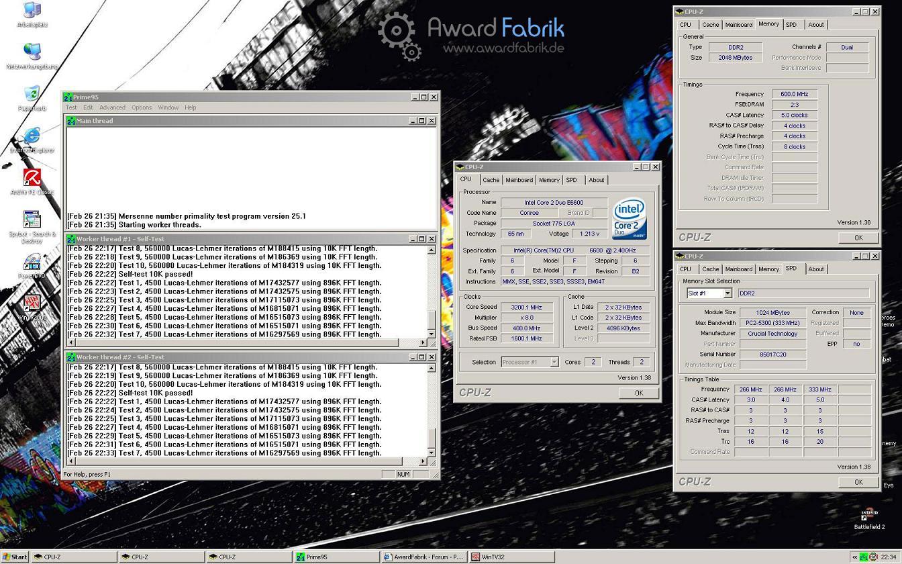This screenshot has height=564, width=902.
Task: Open SPD tab in center CPU-Z window
Action: [x=571, y=180]
